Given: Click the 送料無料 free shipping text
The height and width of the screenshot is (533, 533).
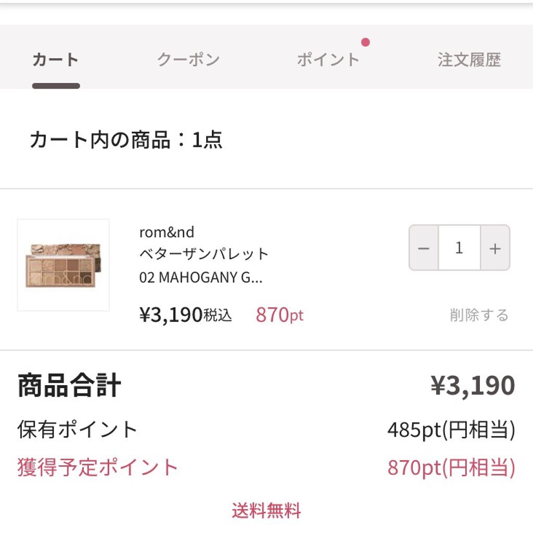Looking at the screenshot, I should pos(266,511).
